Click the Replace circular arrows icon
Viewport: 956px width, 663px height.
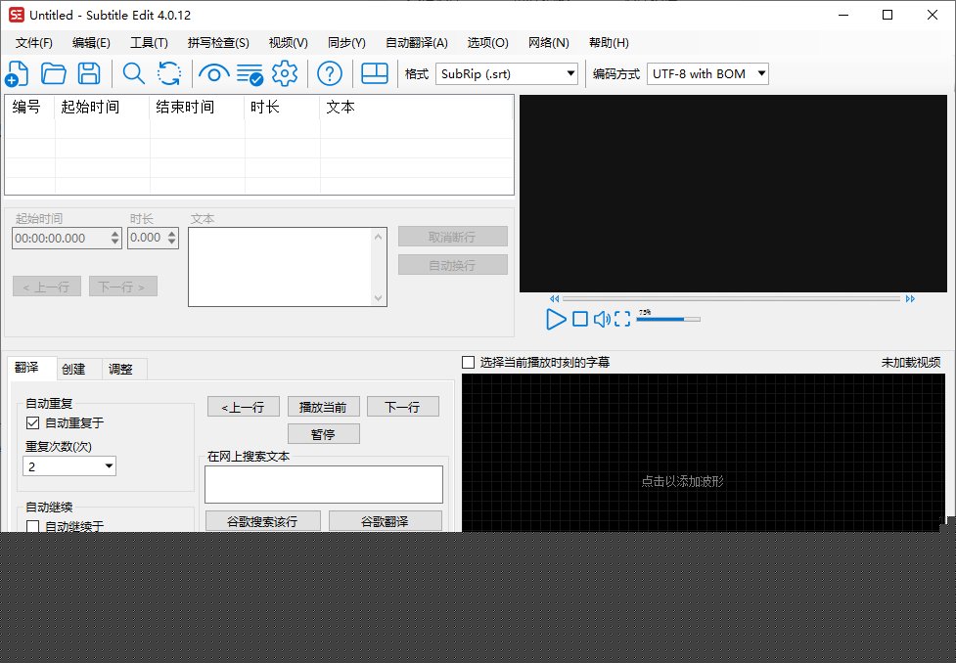[169, 73]
